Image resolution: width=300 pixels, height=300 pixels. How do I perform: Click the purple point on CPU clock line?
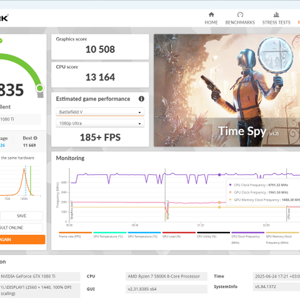[219, 175]
